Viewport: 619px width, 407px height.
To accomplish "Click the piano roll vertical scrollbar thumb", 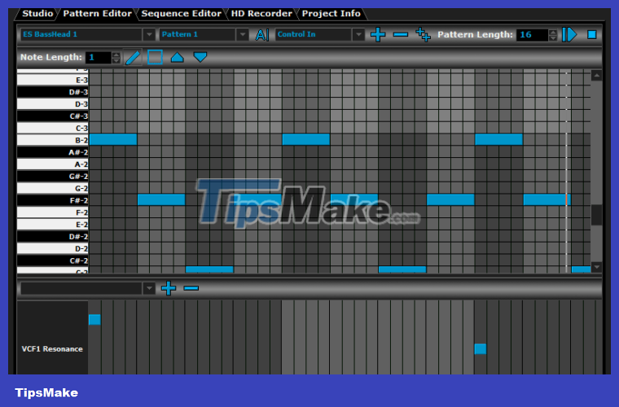I will (x=596, y=215).
